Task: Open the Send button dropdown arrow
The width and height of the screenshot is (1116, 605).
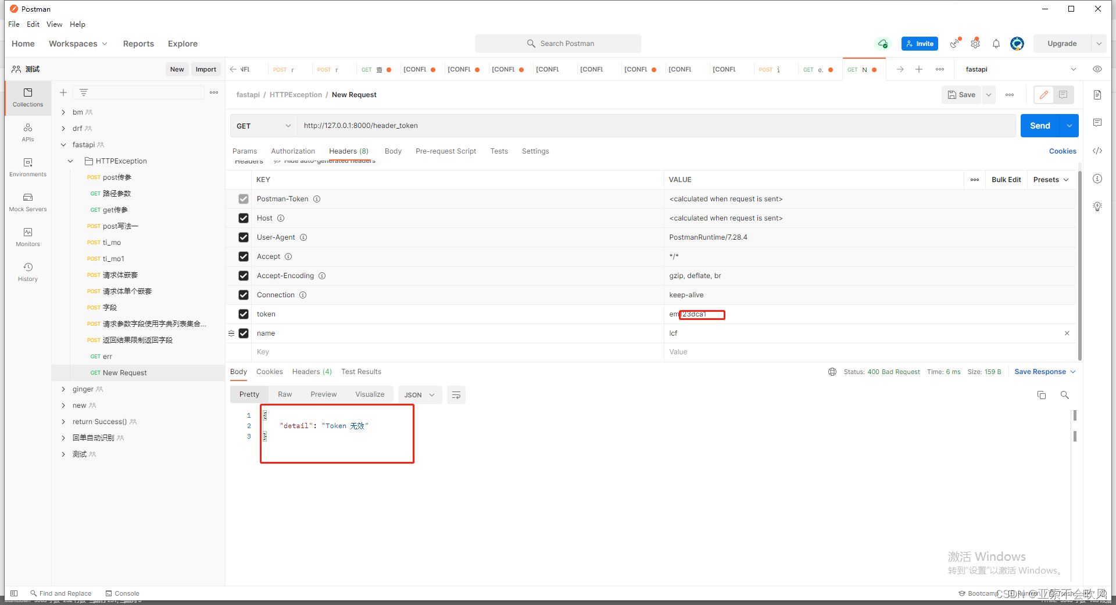Action: point(1069,126)
